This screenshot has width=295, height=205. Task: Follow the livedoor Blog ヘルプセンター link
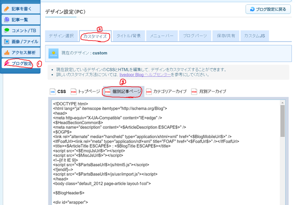[x=145, y=75]
